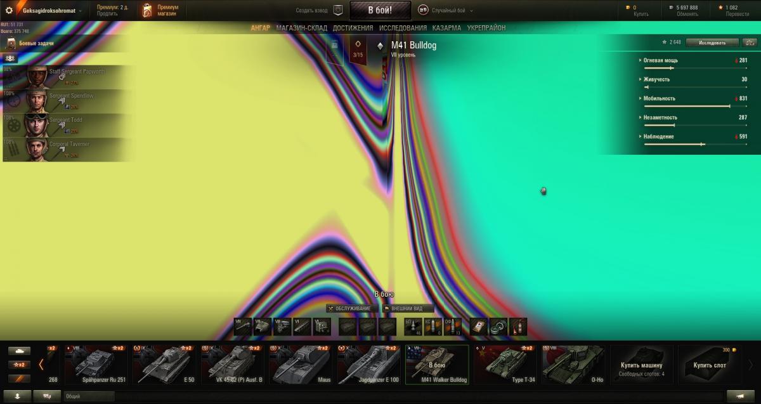Image resolution: width=761 pixels, height=404 pixels.
Task: Select the fire extinguisher consumable
Action: tap(518, 326)
